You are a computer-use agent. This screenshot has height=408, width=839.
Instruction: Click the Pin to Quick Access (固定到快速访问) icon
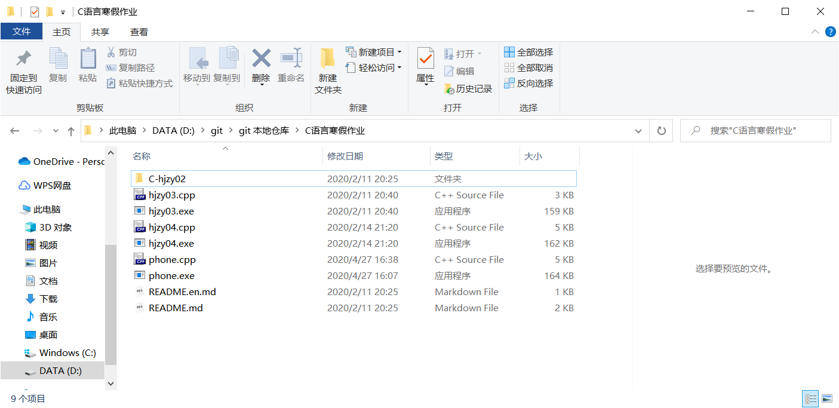point(24,59)
